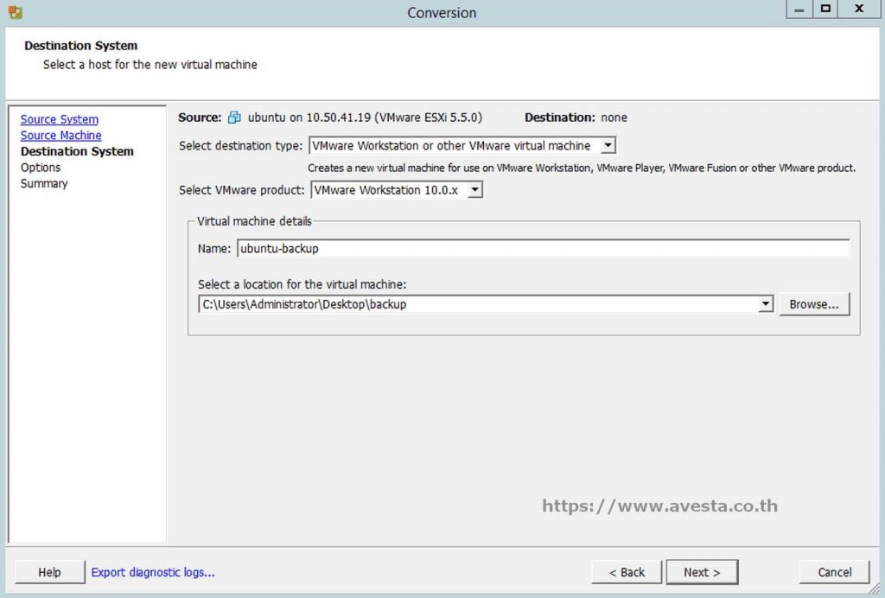Cancel the conversion wizard

point(834,572)
